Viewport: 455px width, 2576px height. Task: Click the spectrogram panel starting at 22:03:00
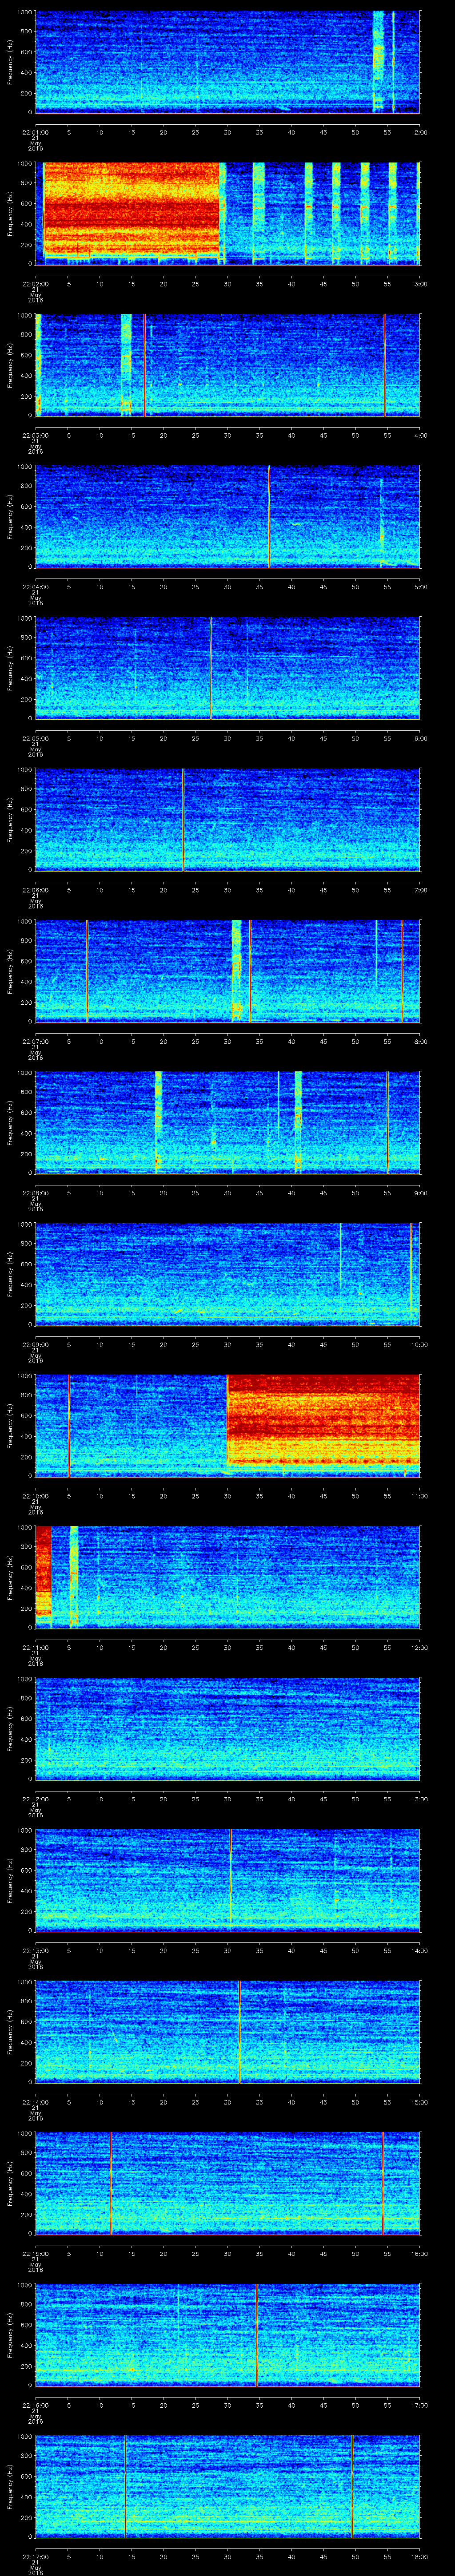227,364
